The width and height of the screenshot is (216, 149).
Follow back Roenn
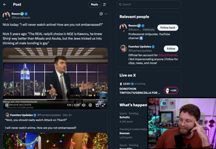tap(168, 28)
